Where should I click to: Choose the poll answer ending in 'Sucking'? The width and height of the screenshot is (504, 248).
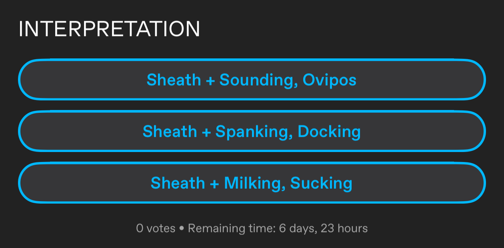(252, 183)
